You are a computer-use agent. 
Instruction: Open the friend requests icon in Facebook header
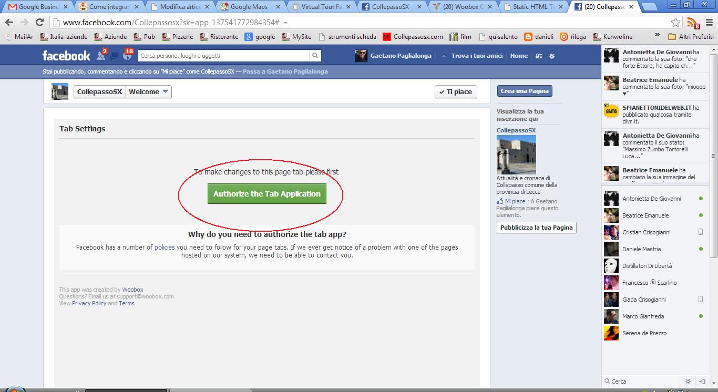click(x=101, y=56)
